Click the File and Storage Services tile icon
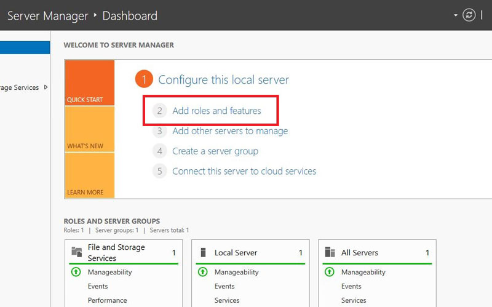 pyautogui.click(x=76, y=252)
